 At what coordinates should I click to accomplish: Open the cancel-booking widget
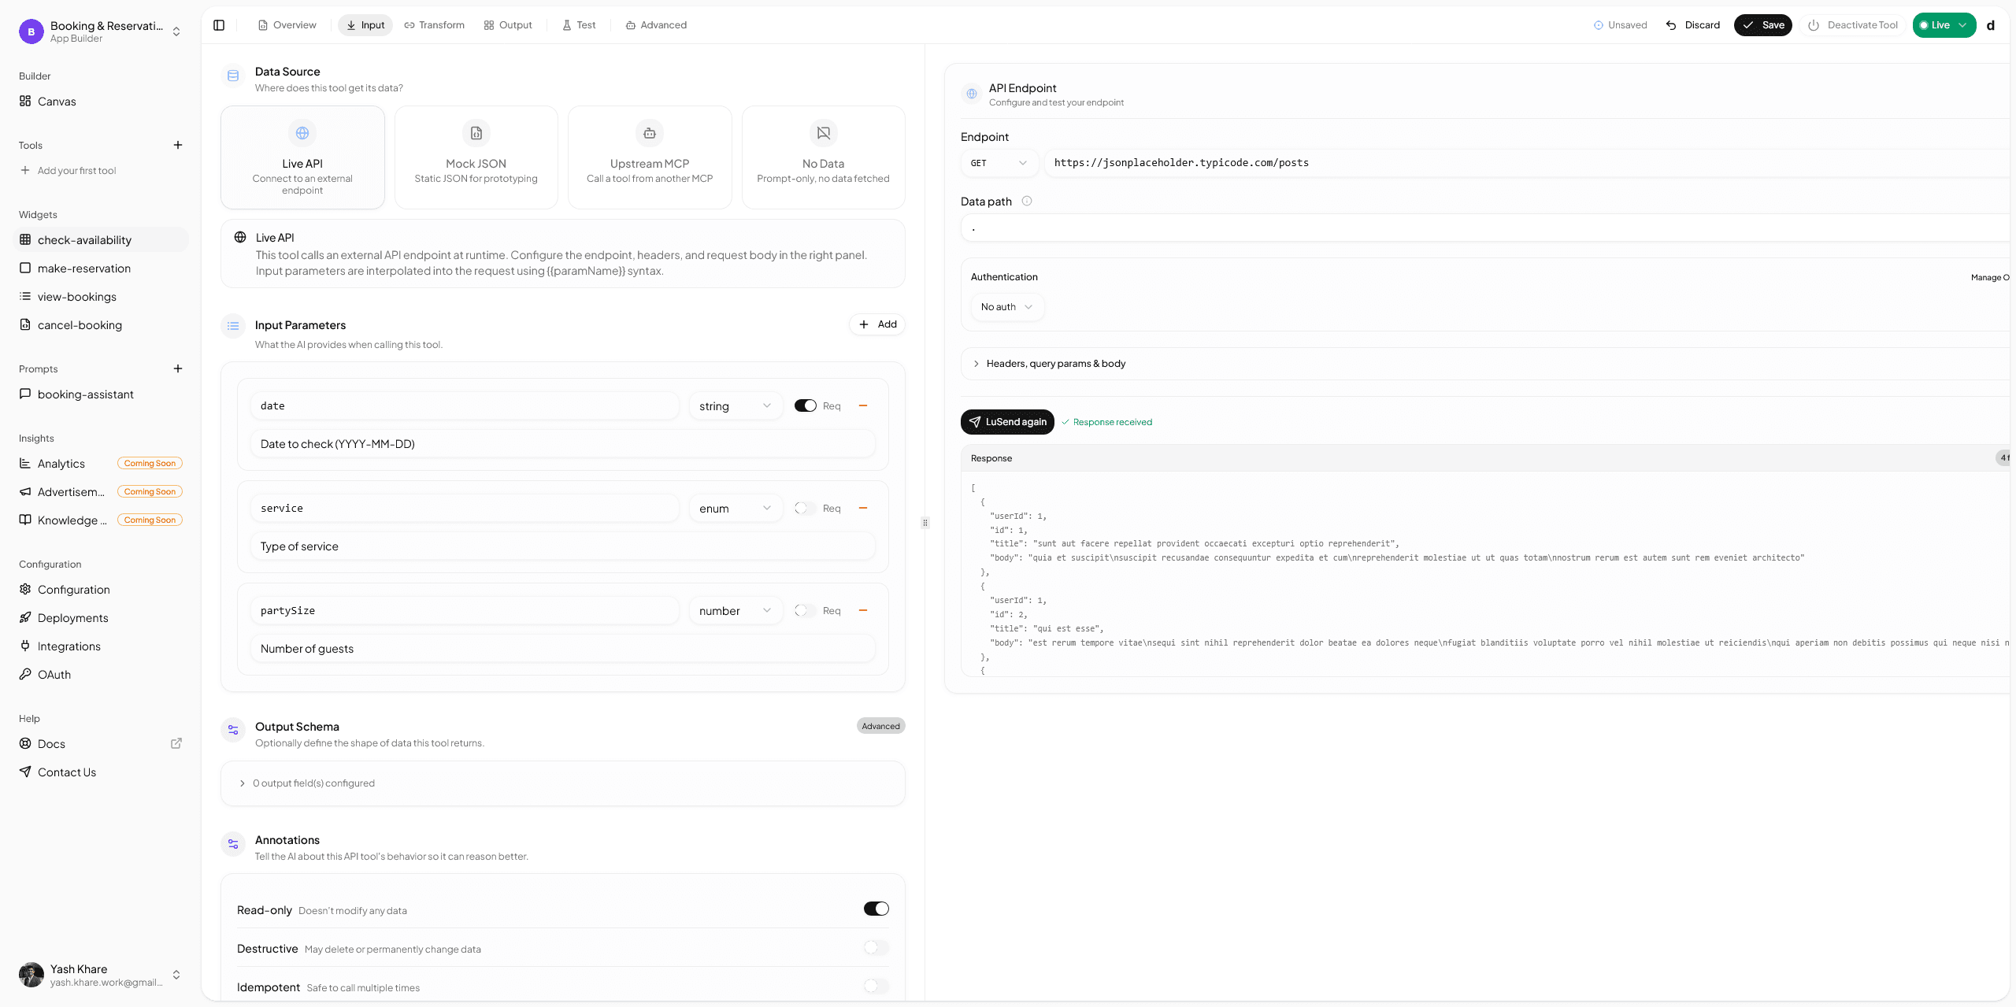pyautogui.click(x=80, y=324)
